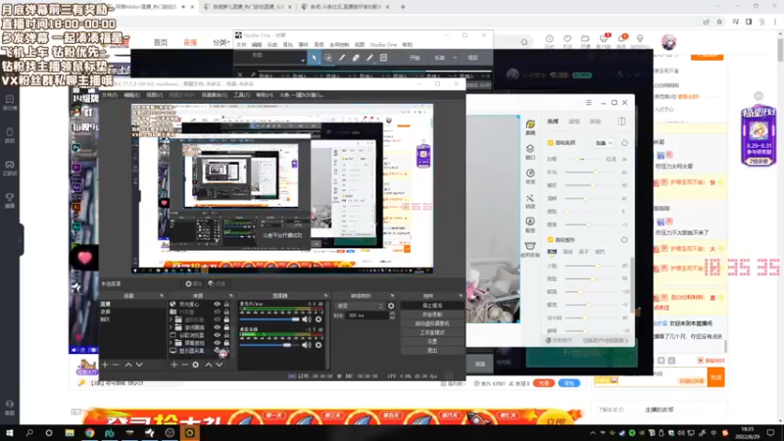This screenshot has height=441, width=784.
Task: Open 美颜 panel in beauty app sidebar
Action: (x=530, y=127)
